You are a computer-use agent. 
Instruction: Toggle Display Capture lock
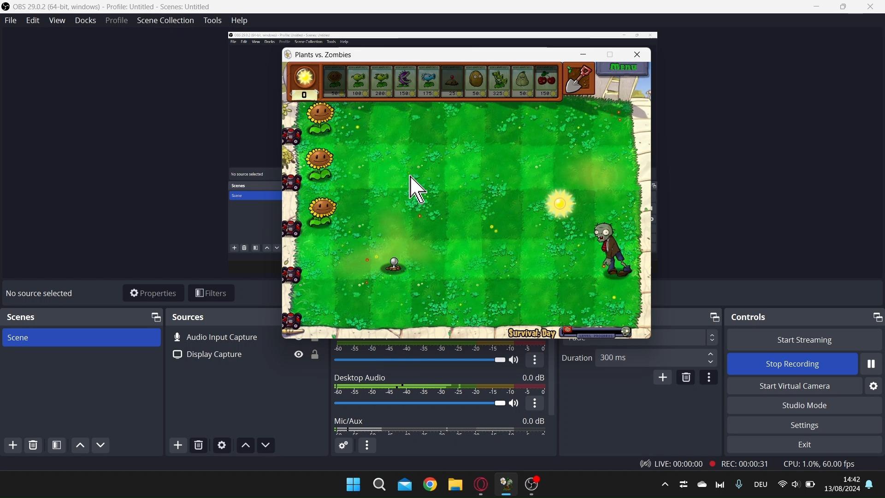(315, 355)
